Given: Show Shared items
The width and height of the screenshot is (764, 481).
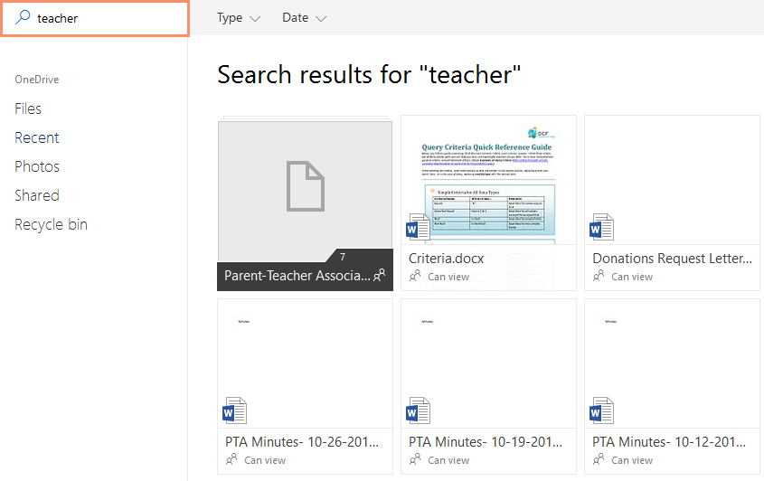Looking at the screenshot, I should (x=37, y=195).
